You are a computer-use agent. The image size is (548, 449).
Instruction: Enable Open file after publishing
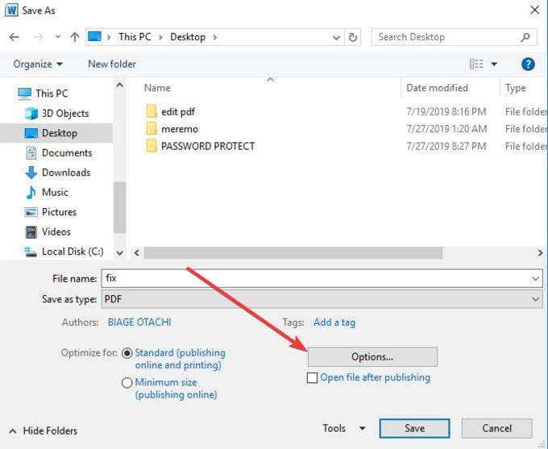[x=313, y=378]
